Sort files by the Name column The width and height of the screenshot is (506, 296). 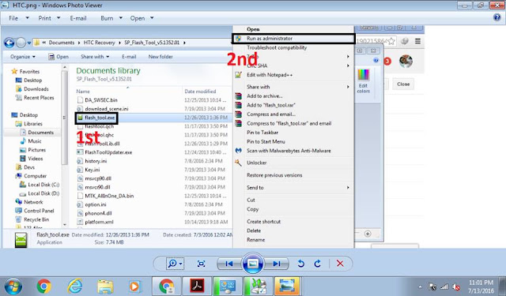pos(83,92)
